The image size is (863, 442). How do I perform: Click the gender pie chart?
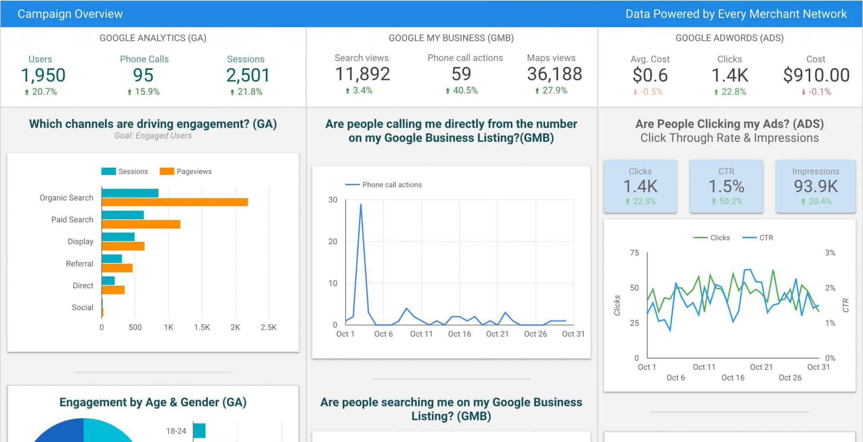click(x=83, y=430)
